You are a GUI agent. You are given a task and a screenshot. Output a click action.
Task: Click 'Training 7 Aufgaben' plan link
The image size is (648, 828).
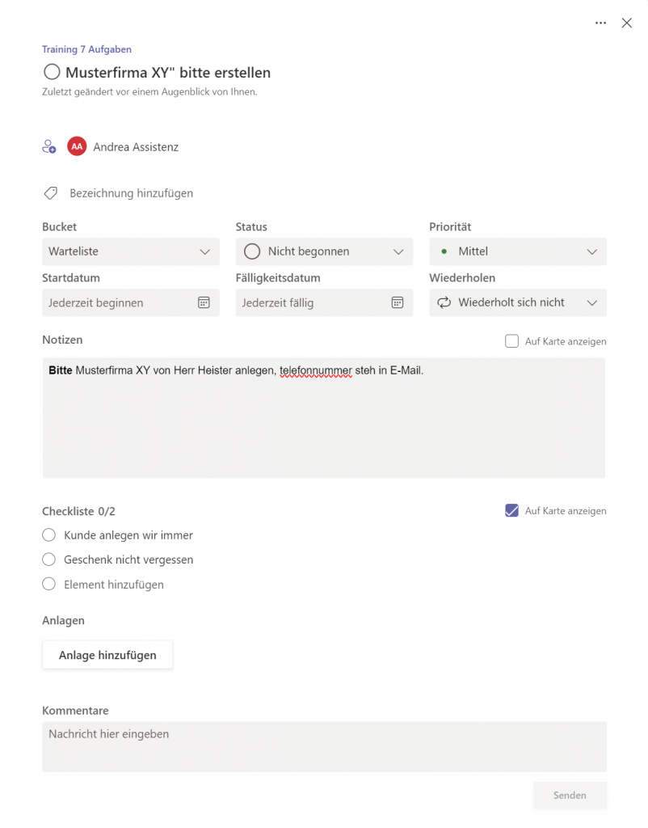[86, 49]
